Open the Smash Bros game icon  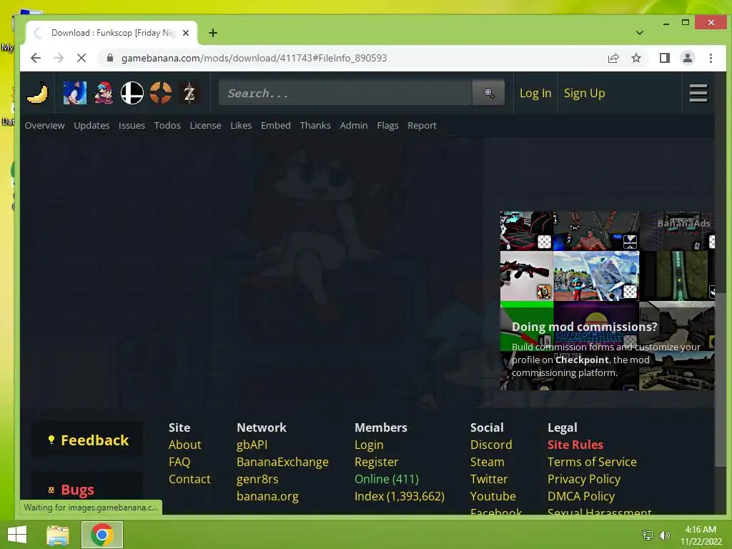coord(132,93)
